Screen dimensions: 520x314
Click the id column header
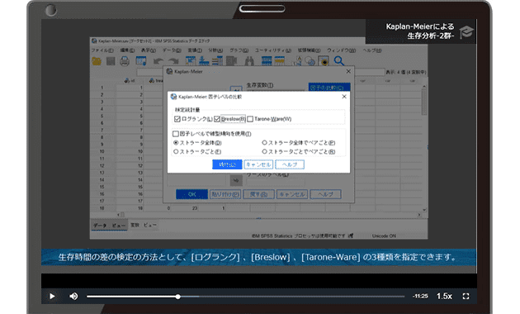[130, 81]
